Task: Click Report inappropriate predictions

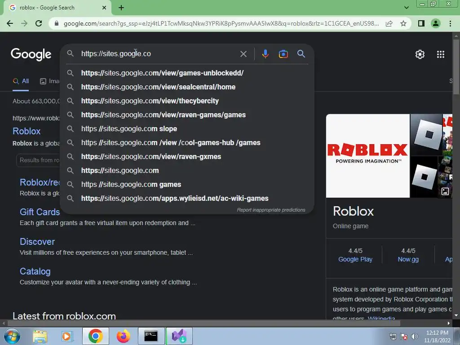Action: (x=271, y=210)
